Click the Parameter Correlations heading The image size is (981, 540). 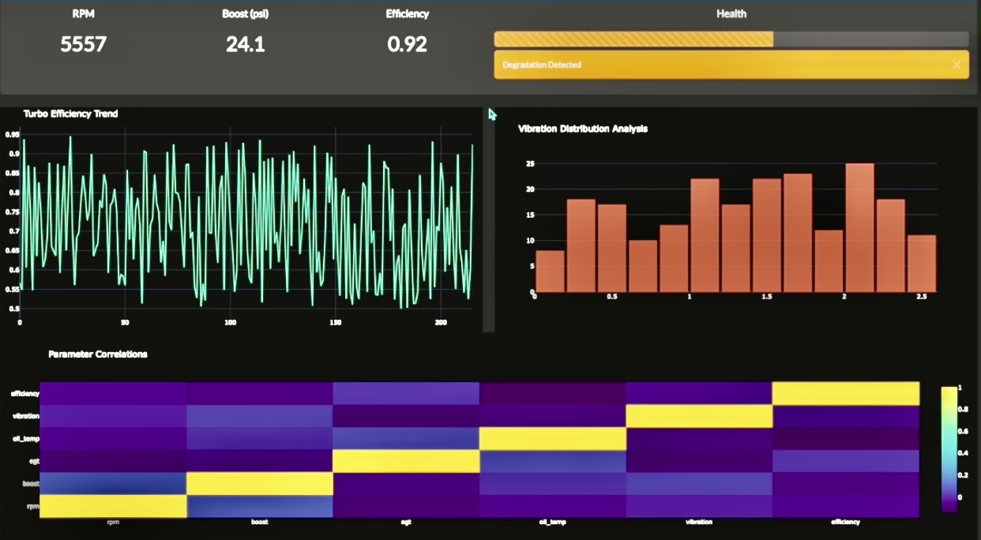[98, 354]
